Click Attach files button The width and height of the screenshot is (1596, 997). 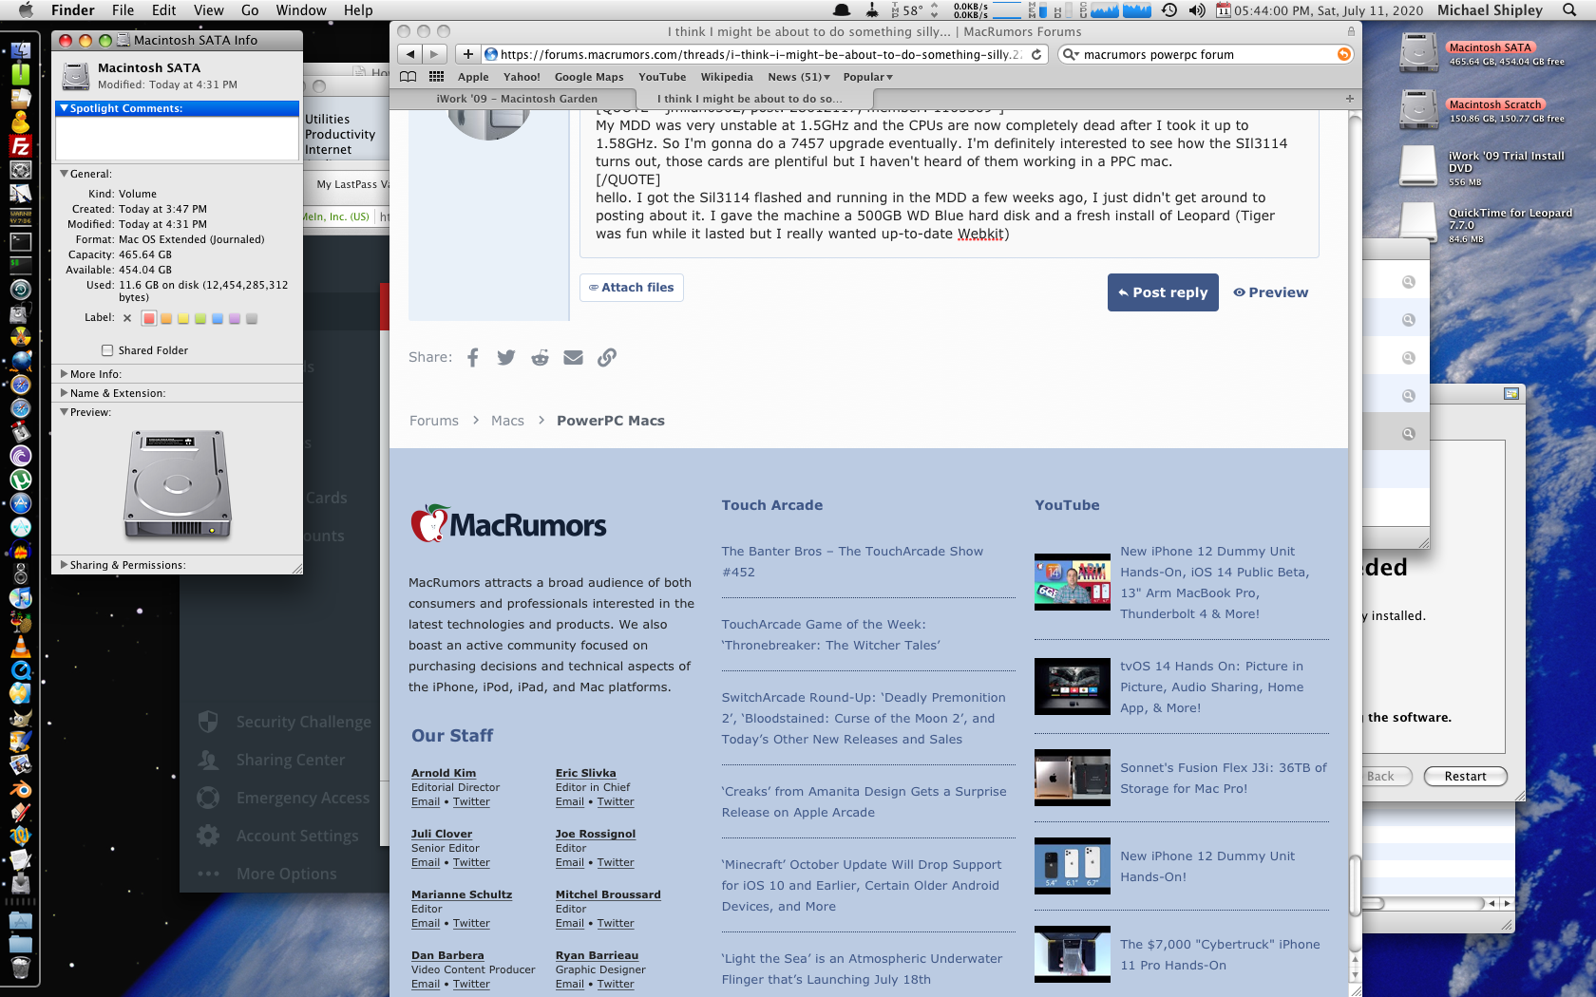pos(632,288)
